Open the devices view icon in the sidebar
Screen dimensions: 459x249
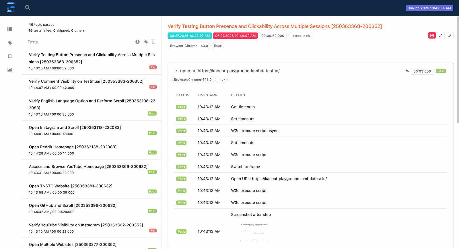tap(10, 56)
